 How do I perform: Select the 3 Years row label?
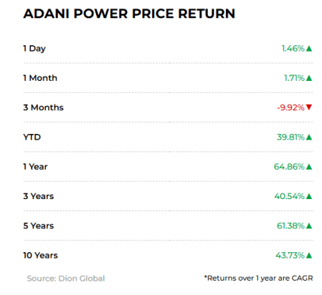point(39,196)
